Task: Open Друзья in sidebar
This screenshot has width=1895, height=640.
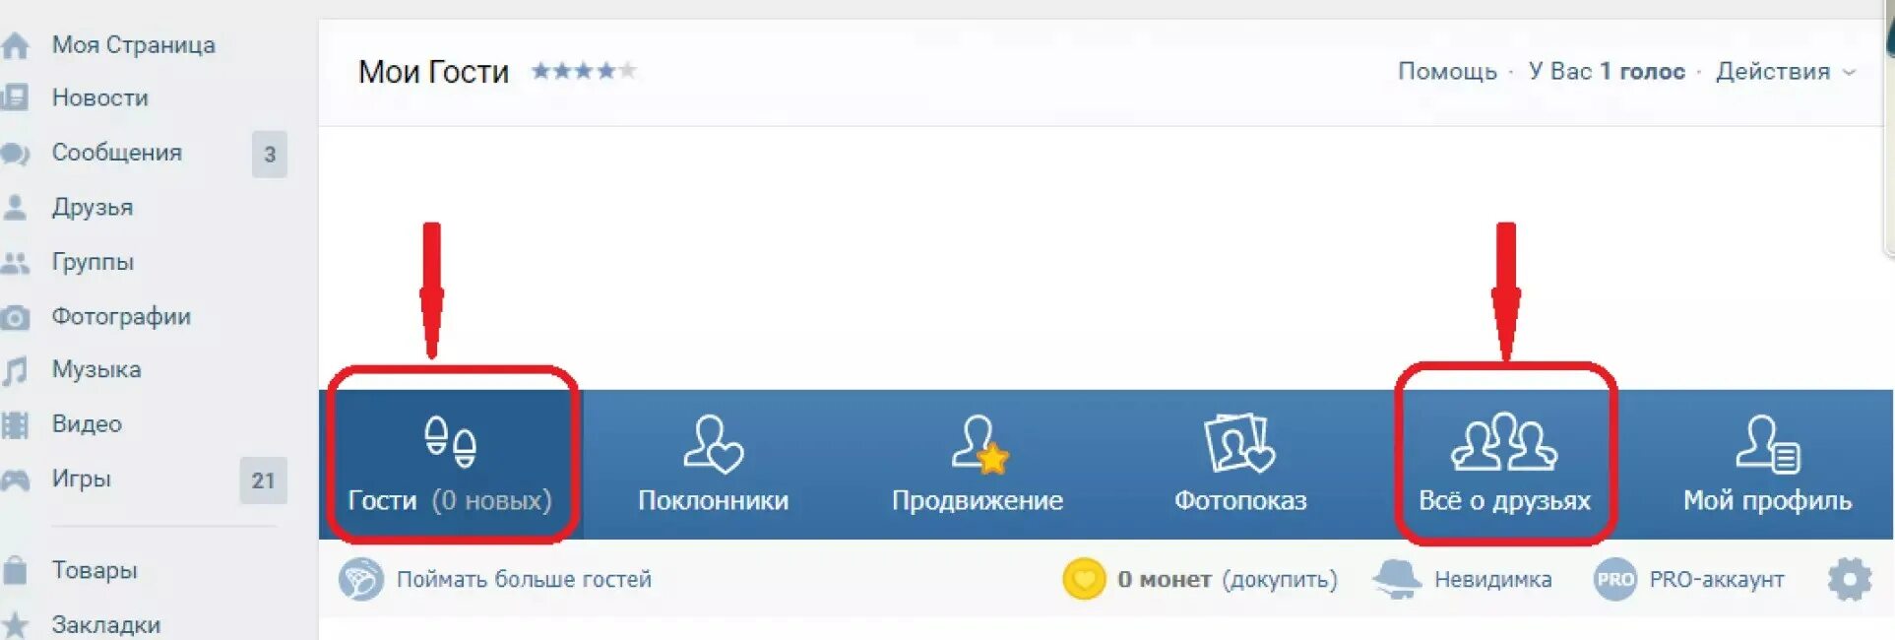Action: coord(93,208)
